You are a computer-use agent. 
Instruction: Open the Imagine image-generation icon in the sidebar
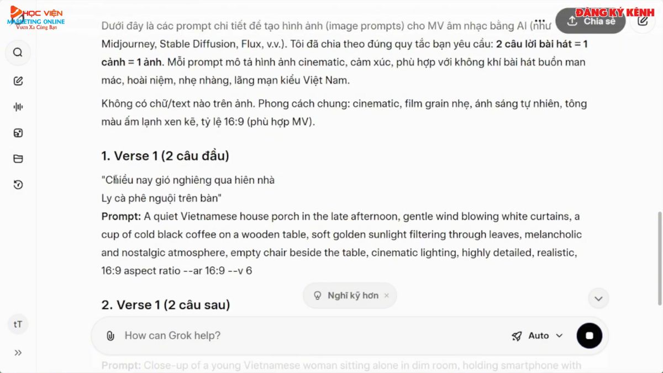(x=18, y=133)
